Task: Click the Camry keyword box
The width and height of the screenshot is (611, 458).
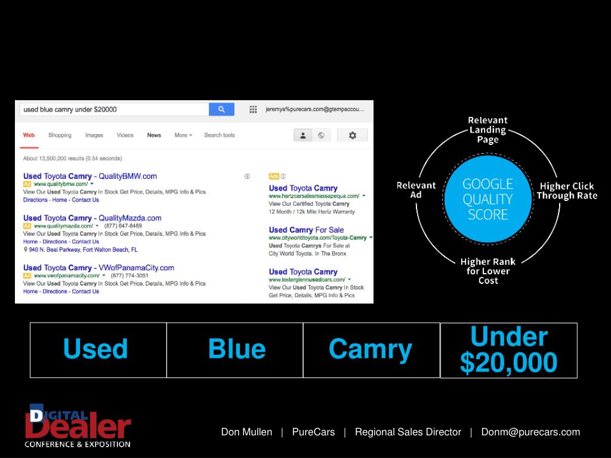Action: pos(371,349)
